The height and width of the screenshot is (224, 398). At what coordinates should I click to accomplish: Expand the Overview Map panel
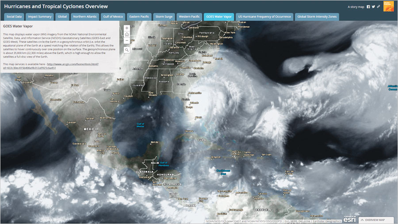tap(376, 220)
